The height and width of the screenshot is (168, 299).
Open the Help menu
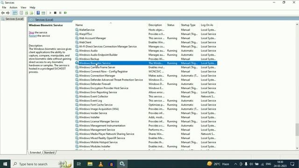pos(32,7)
